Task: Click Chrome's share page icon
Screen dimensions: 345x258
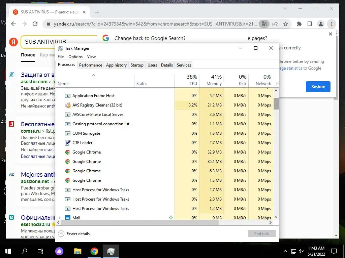Action: pos(275,24)
